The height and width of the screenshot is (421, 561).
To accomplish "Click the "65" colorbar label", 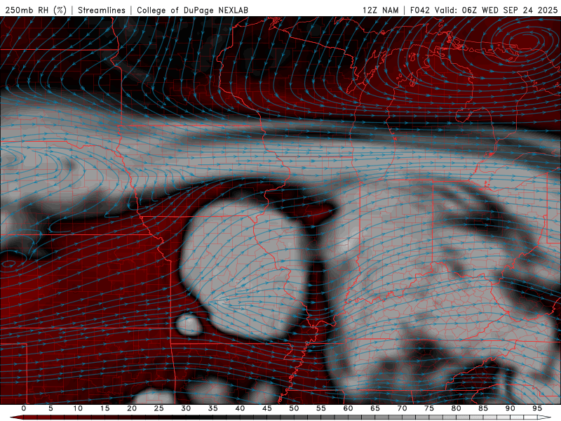I will coord(375,408).
